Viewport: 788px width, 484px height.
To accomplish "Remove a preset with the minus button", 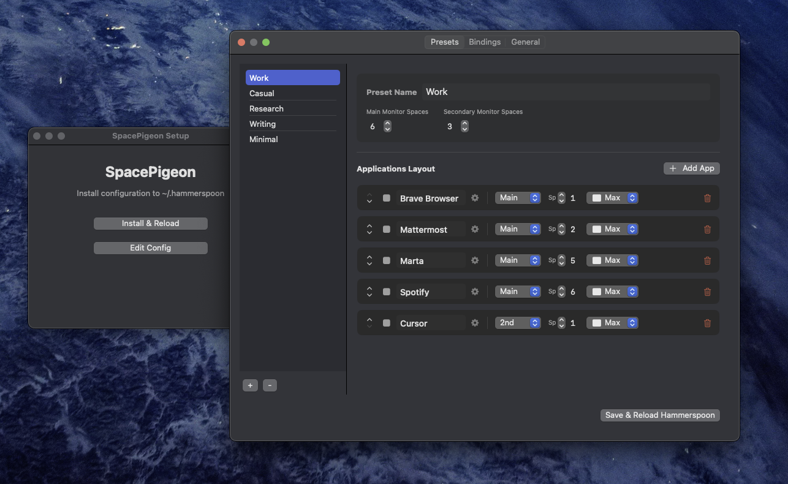I will click(270, 385).
